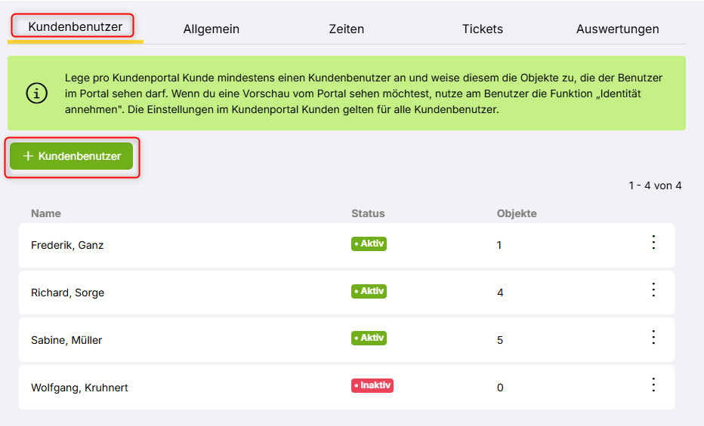The width and height of the screenshot is (704, 426).
Task: Switch to the Kundenbenutzer tab
Action: point(75,27)
